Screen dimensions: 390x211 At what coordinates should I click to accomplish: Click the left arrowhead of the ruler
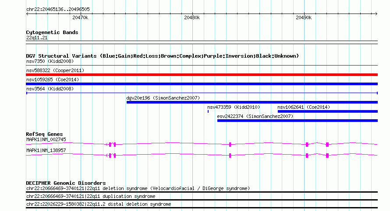point(27,14)
